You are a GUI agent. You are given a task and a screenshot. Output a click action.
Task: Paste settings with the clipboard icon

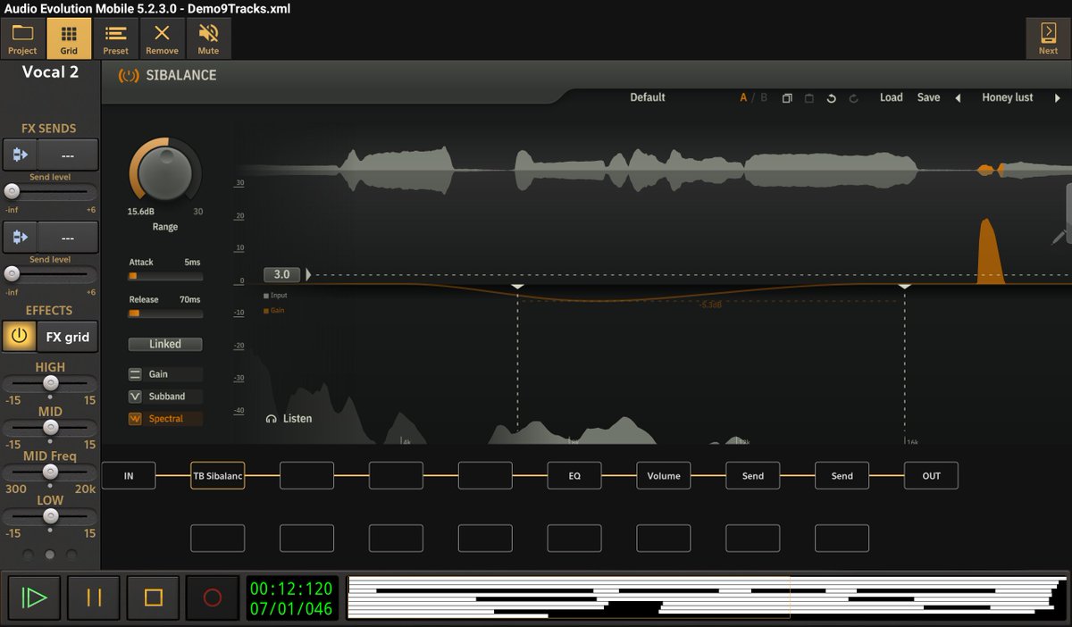[x=808, y=98]
